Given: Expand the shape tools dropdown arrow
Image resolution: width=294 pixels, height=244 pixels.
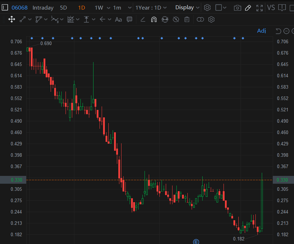Looking at the screenshot, I should click(46, 20).
